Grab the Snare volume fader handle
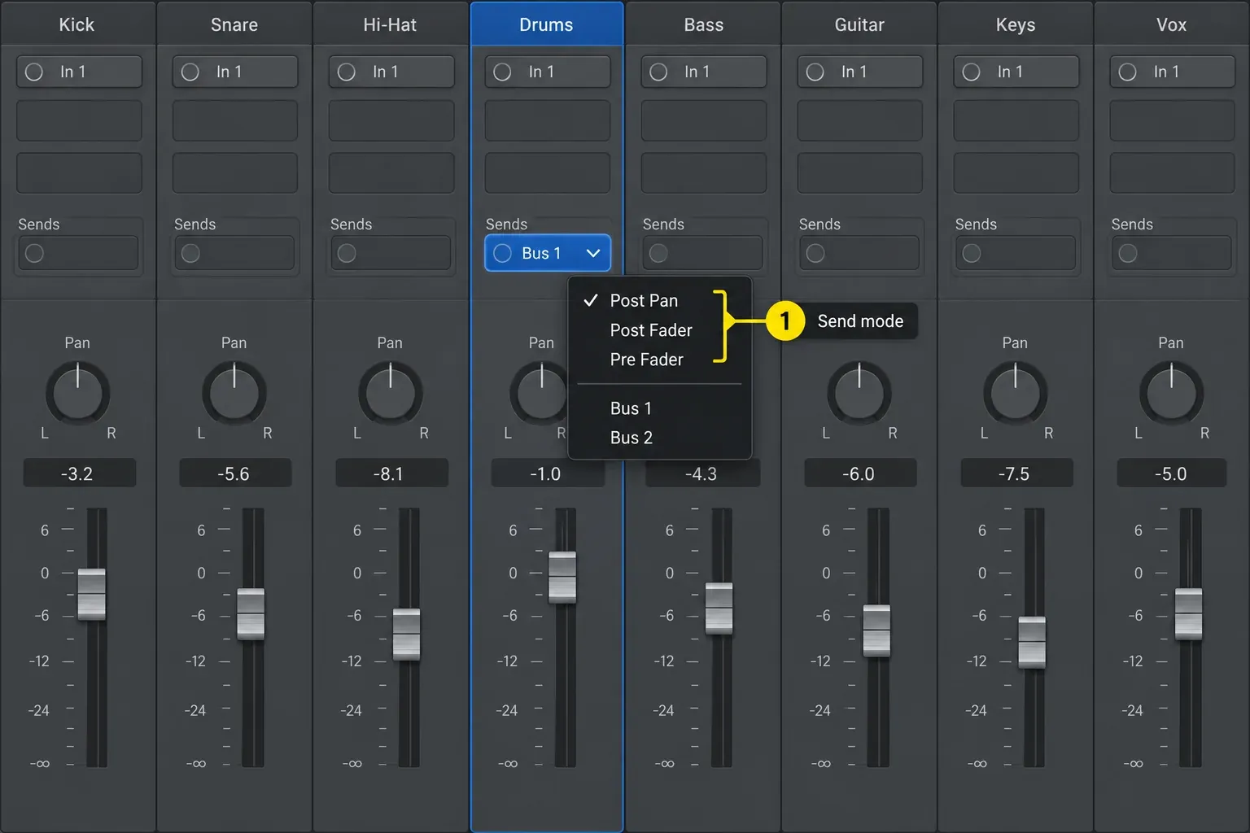Viewport: 1250px width, 833px height. (251, 614)
